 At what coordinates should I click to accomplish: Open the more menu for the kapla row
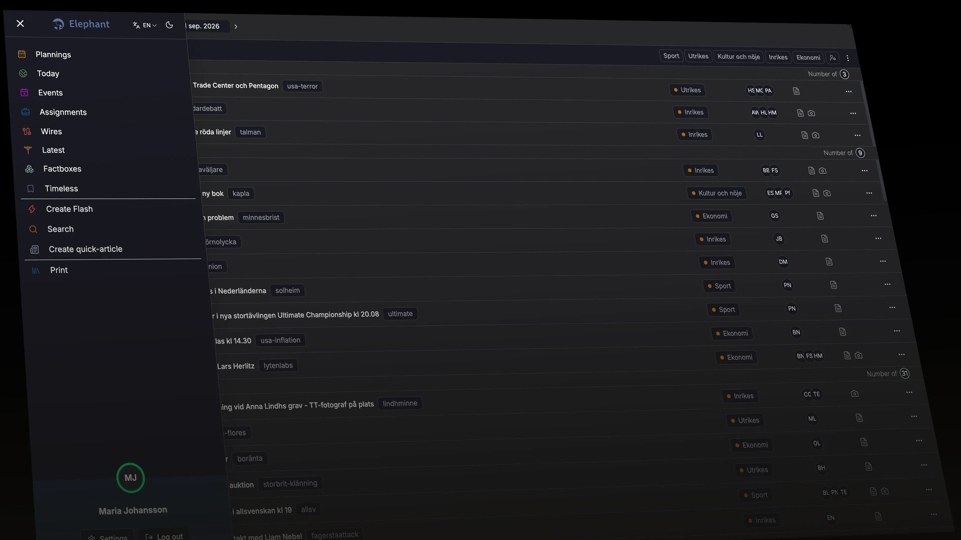pos(869,193)
